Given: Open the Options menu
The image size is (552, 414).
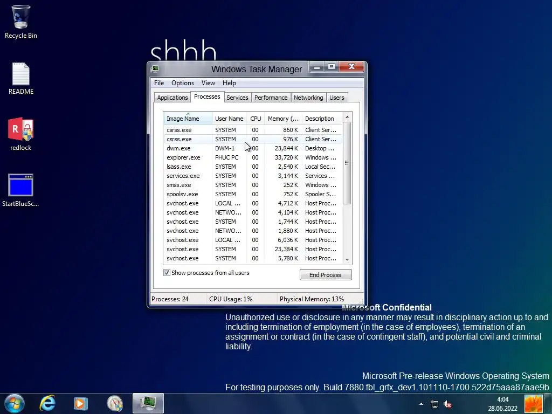Looking at the screenshot, I should (x=183, y=83).
